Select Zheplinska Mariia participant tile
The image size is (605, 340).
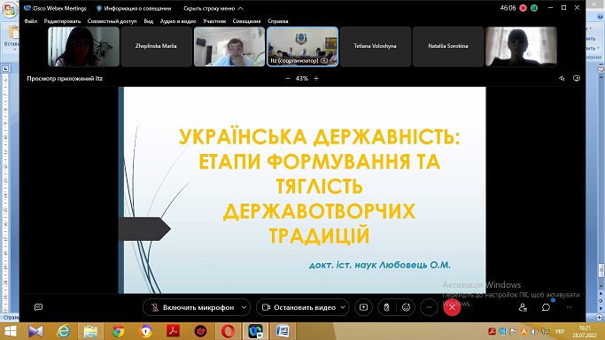point(156,46)
